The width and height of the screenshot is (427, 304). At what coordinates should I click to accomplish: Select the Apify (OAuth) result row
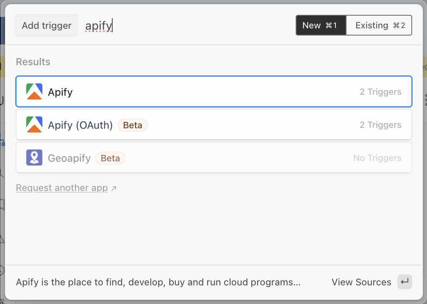click(x=213, y=125)
